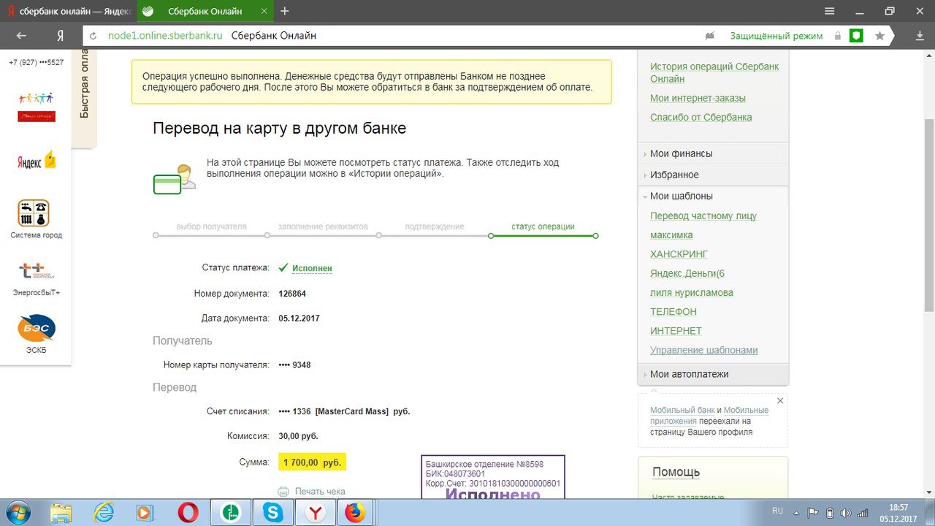Open the Система город payment icon

[34, 213]
